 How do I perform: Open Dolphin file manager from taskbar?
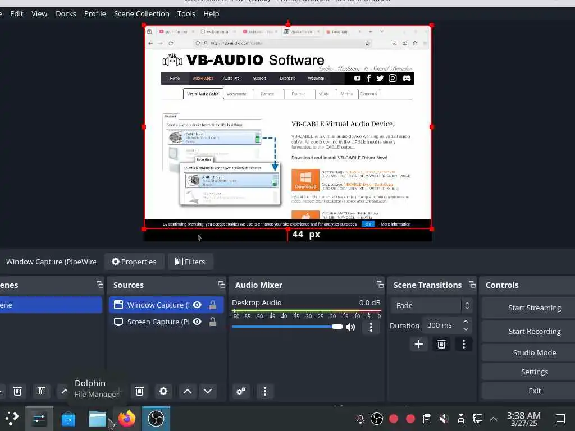98,419
